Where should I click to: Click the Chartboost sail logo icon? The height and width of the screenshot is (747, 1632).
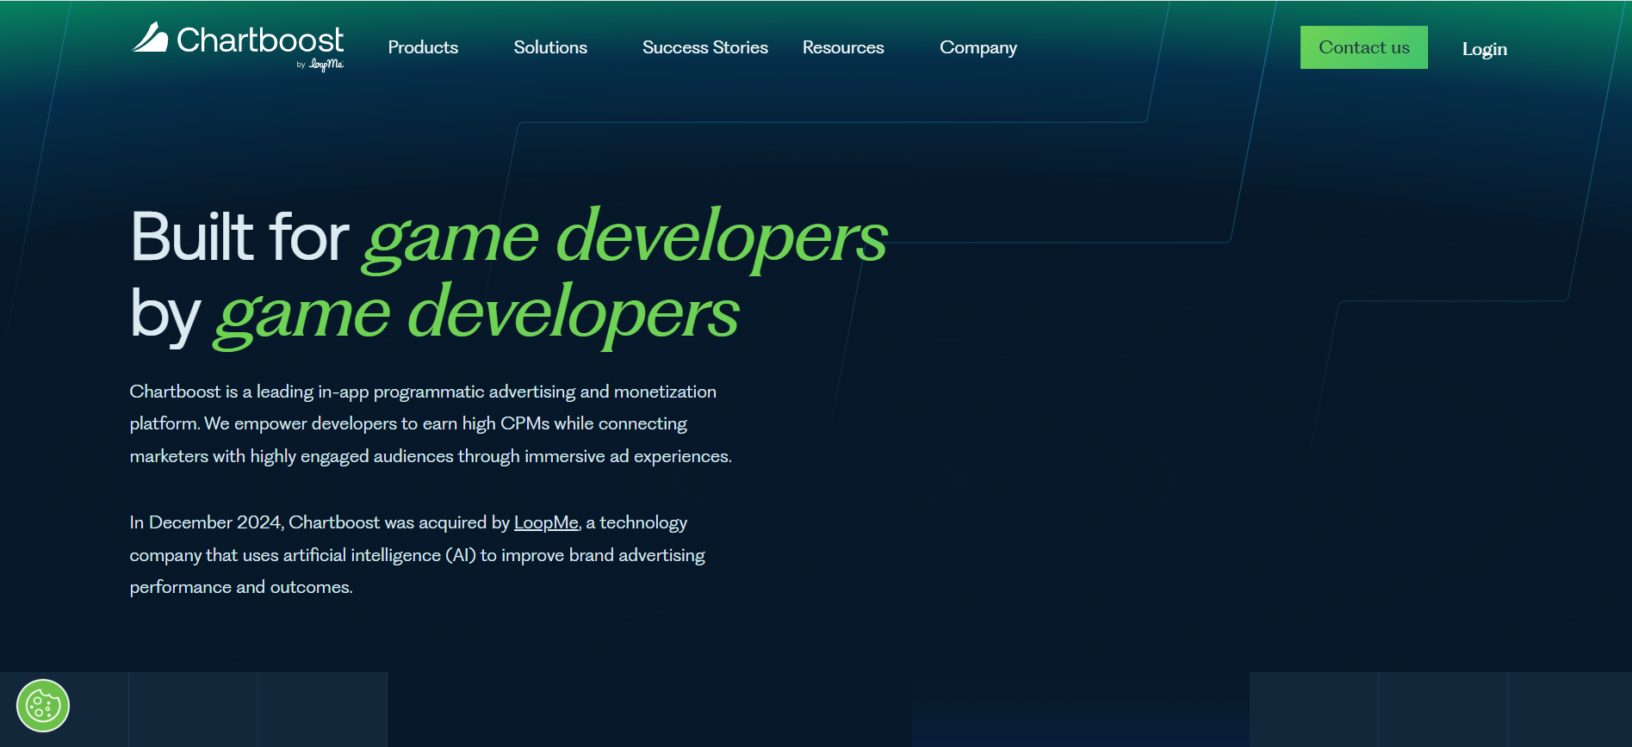point(150,38)
